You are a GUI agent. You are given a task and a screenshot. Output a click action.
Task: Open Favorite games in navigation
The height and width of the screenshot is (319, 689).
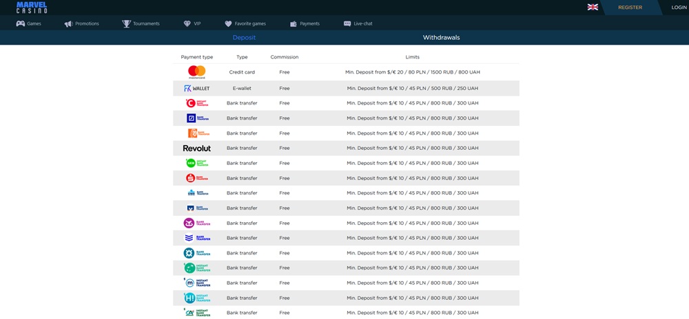(x=245, y=24)
